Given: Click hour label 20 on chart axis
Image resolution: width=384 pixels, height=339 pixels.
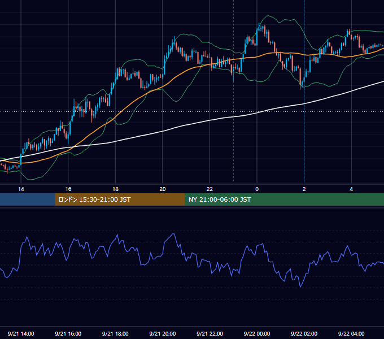Looking at the screenshot, I should tap(163, 189).
